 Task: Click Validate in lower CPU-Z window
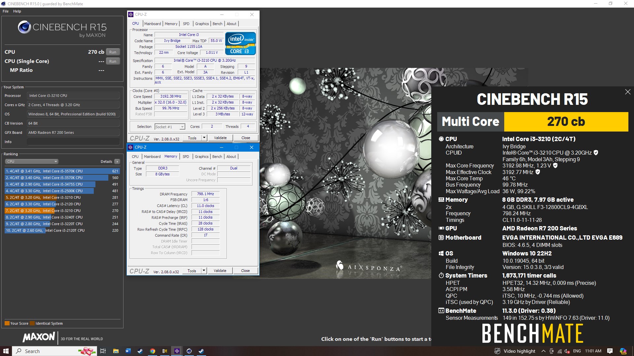click(x=220, y=271)
